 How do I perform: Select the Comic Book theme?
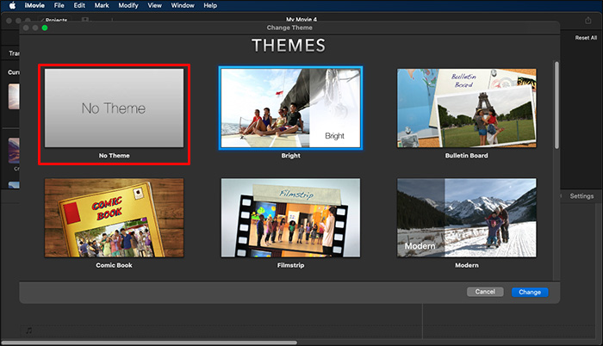114,218
